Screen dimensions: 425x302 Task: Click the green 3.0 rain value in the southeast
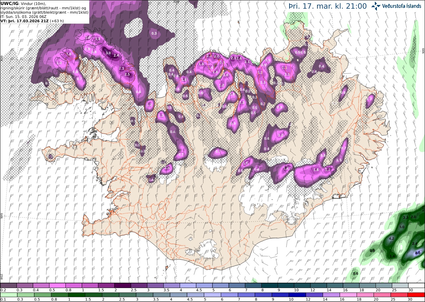pyautogui.click(x=401, y=227)
